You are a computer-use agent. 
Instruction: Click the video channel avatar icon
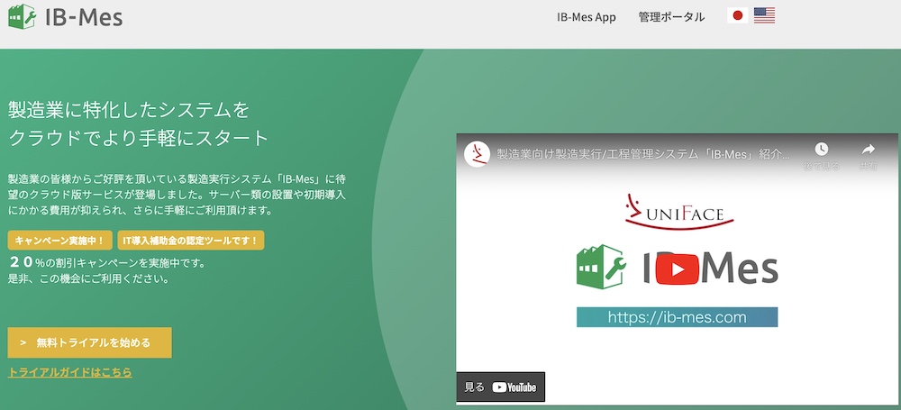(x=477, y=154)
